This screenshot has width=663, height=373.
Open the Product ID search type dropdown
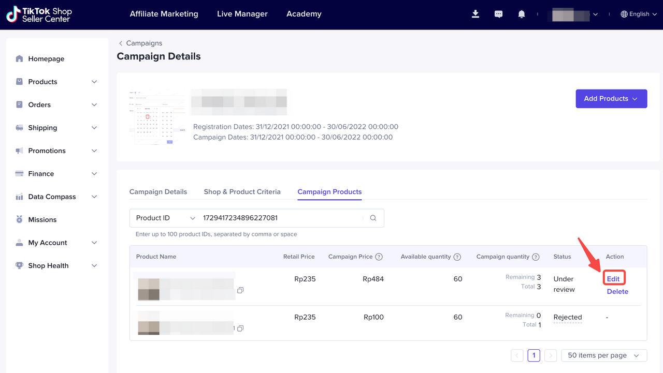point(165,218)
